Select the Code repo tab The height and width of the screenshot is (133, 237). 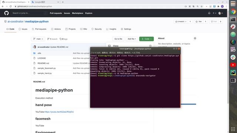pyautogui.click(x=10, y=29)
